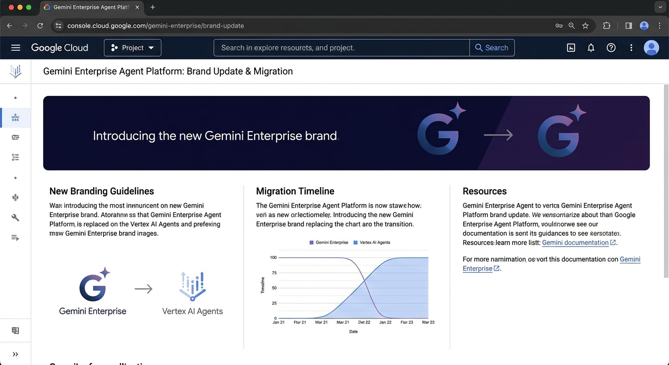Open the Gemini Enterprise resources link
669x365 pixels.
click(552, 264)
